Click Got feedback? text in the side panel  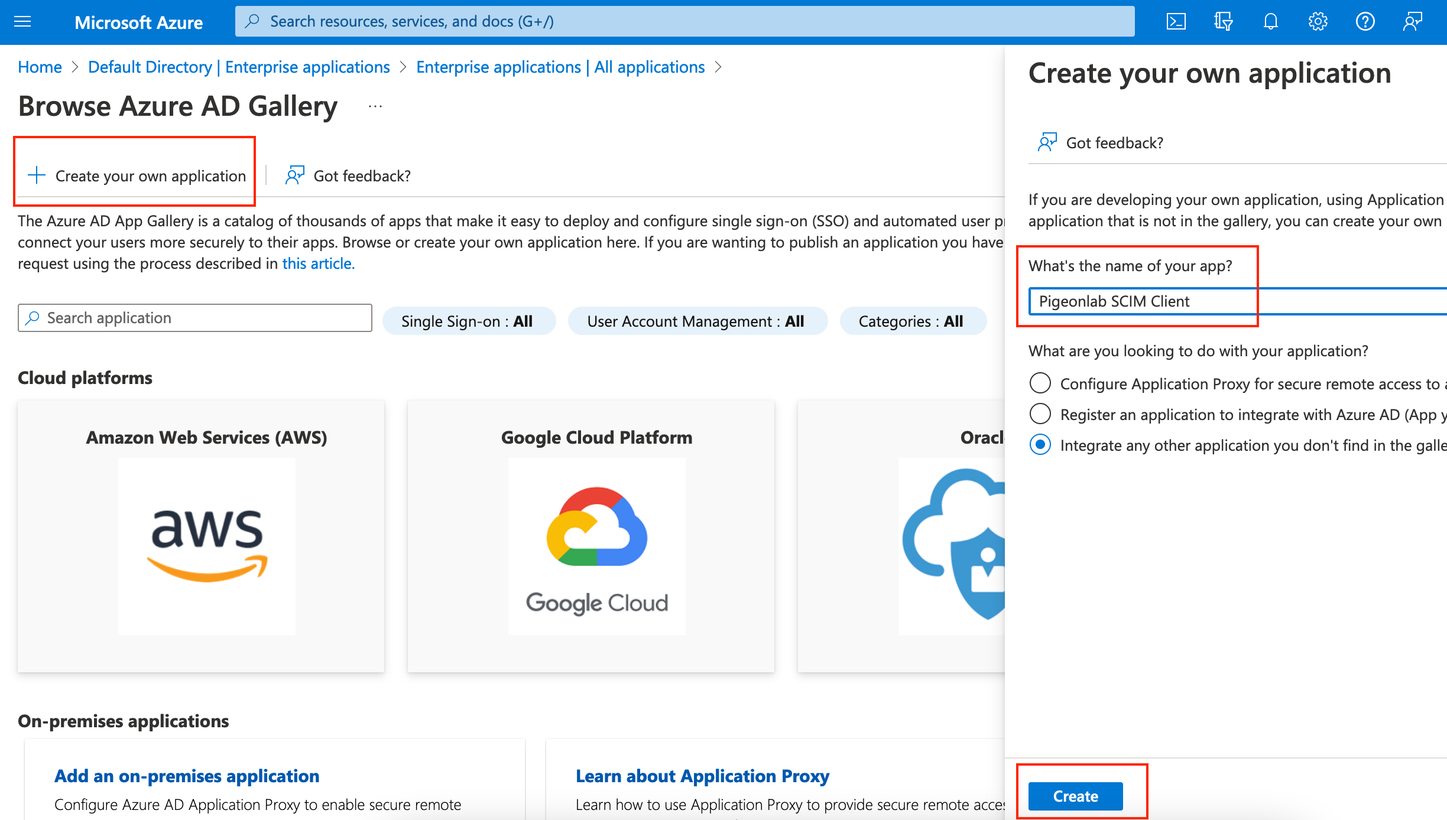[1114, 143]
